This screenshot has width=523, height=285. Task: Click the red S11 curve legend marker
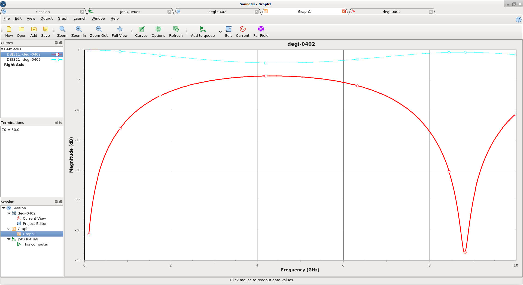(57, 54)
